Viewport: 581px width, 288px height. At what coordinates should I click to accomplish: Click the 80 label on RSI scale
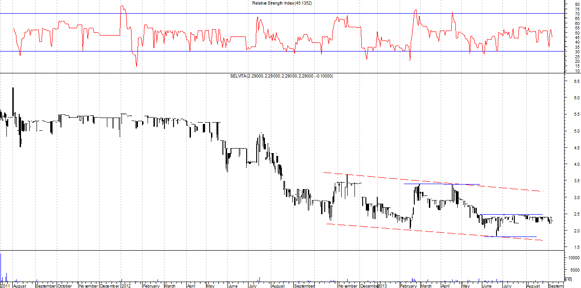click(x=577, y=5)
